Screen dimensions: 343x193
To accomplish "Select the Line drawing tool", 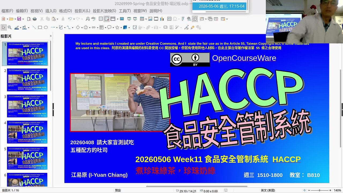I will [34, 27].
